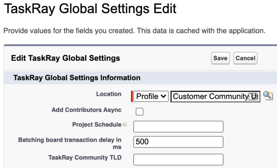Click the TaskRay Community TLD input field
This screenshot has height=168, width=277.
[x=178, y=159]
